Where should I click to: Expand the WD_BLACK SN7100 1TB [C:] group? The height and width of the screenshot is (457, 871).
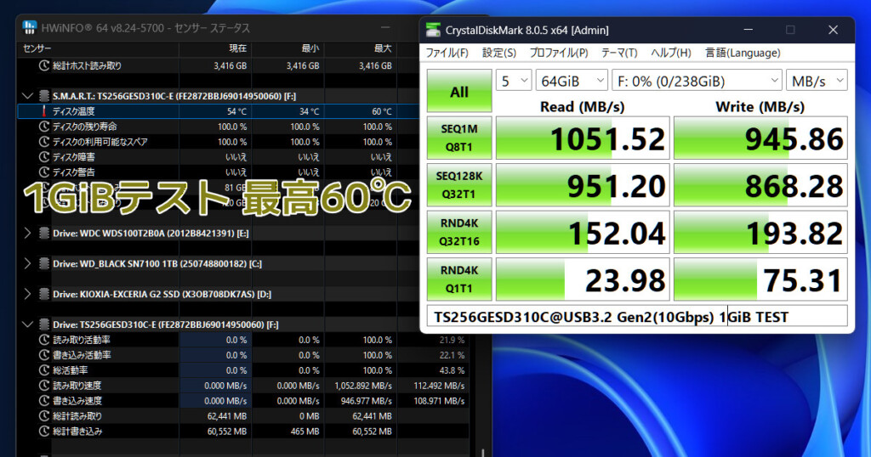27,263
